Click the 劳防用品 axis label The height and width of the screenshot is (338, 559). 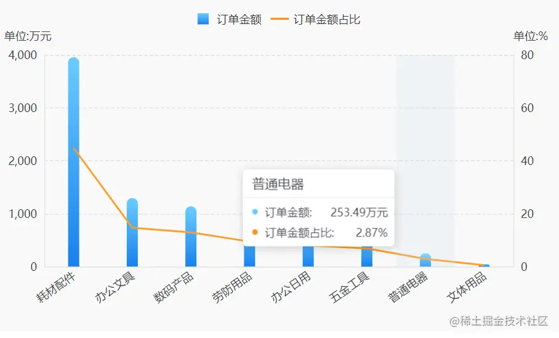(231, 288)
